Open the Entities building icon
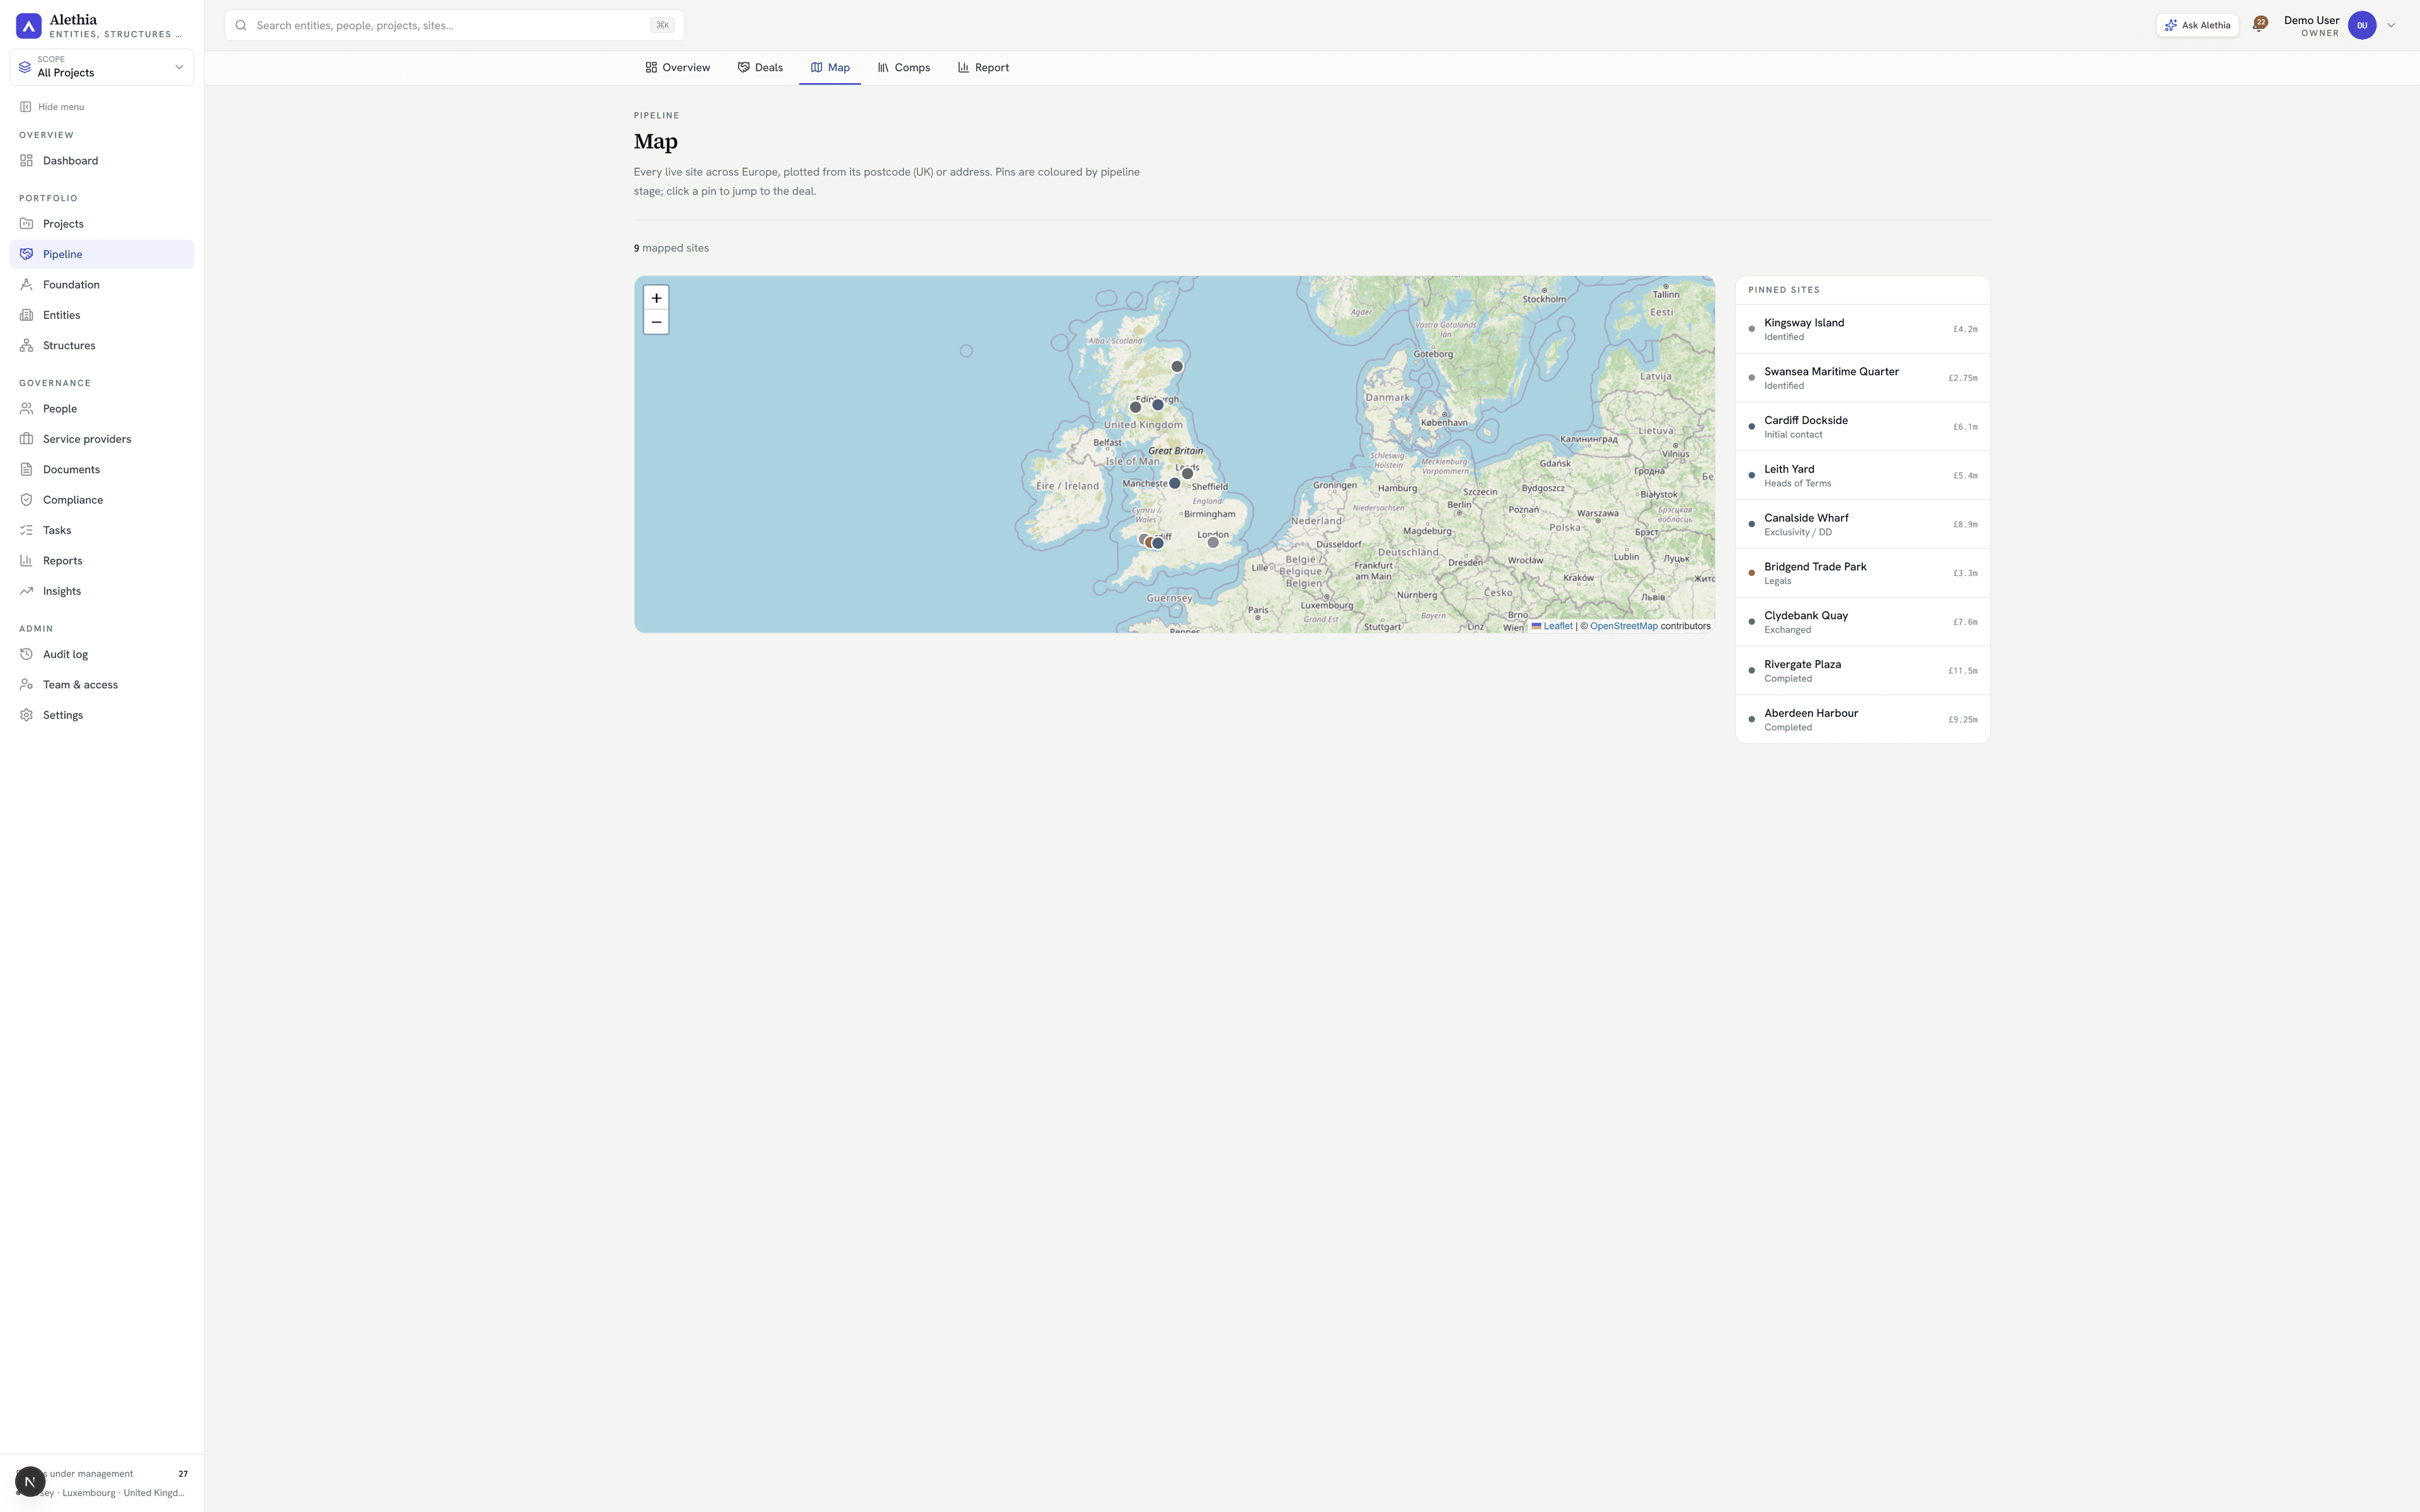Viewport: 2420px width, 1512px height. (27, 315)
